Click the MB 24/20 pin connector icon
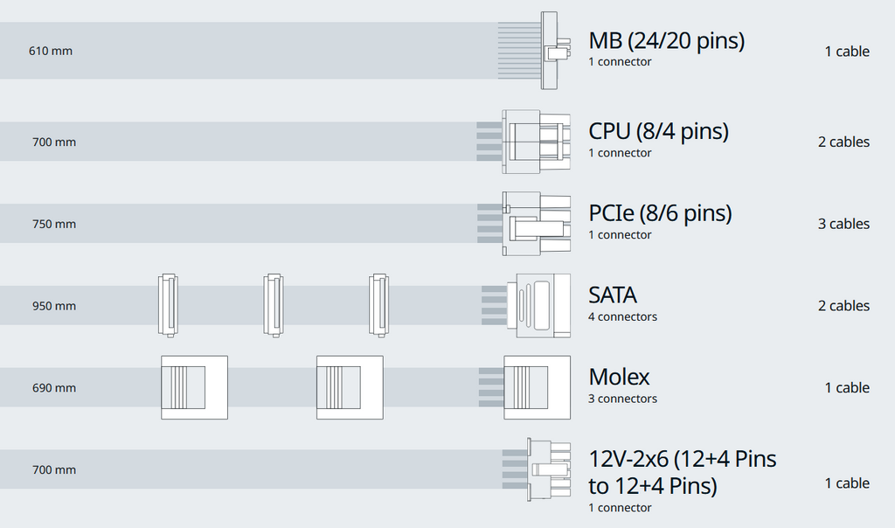 point(555,50)
